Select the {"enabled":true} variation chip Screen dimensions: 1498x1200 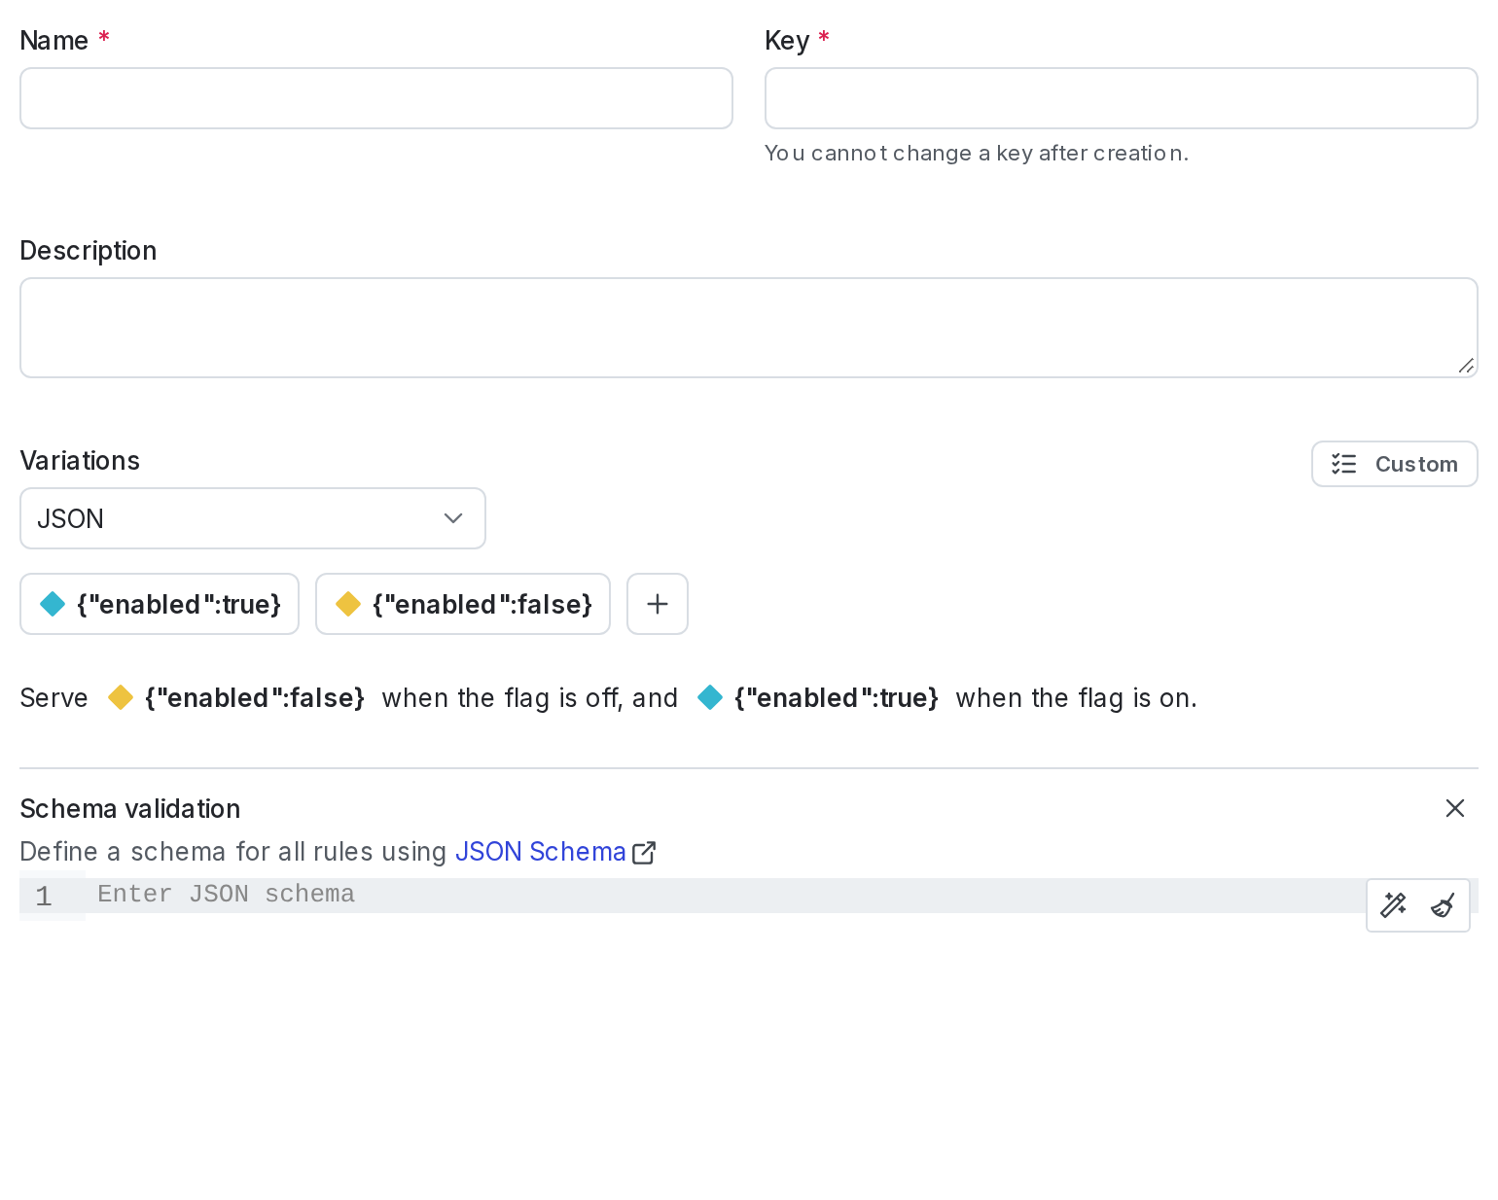pyautogui.click(x=160, y=604)
